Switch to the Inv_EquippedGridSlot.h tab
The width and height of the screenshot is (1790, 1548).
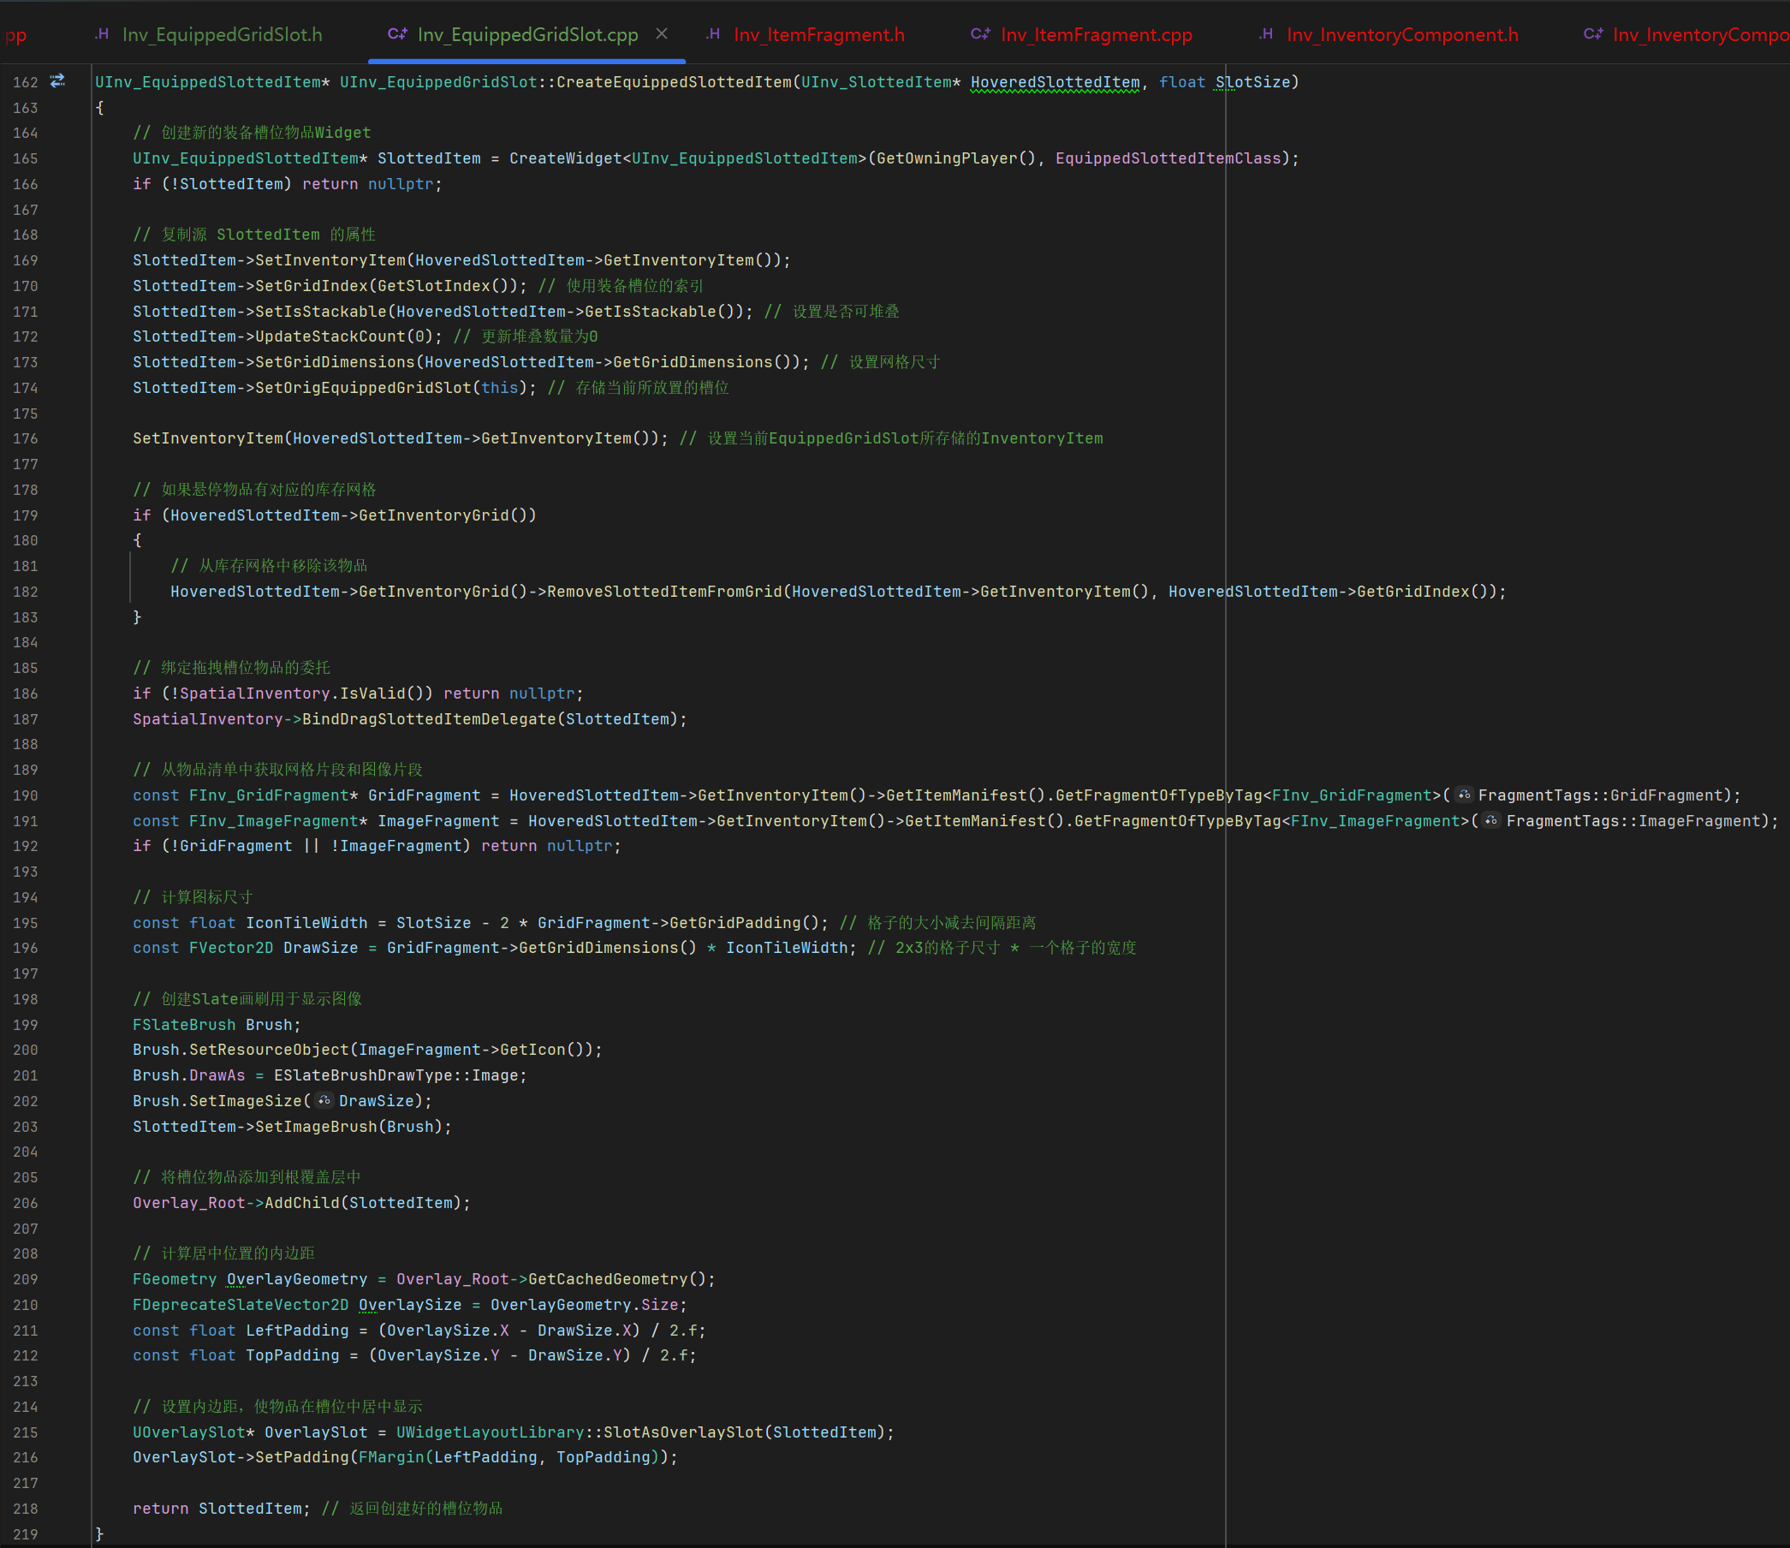coord(222,34)
